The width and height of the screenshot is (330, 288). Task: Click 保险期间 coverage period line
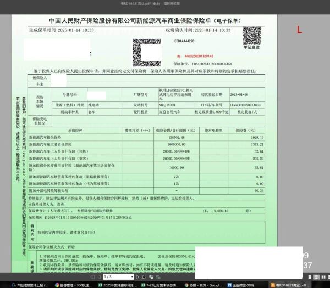click(x=80, y=217)
